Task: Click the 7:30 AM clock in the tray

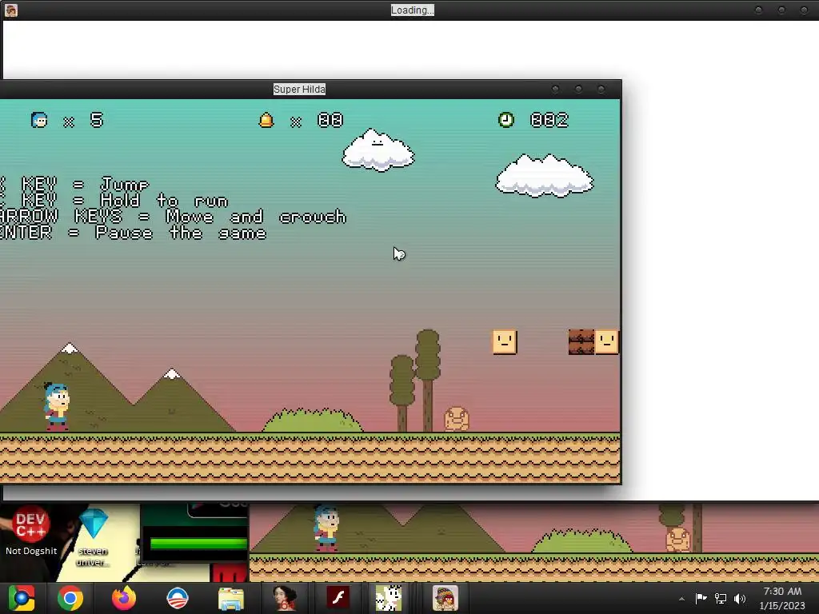Action: (x=782, y=591)
